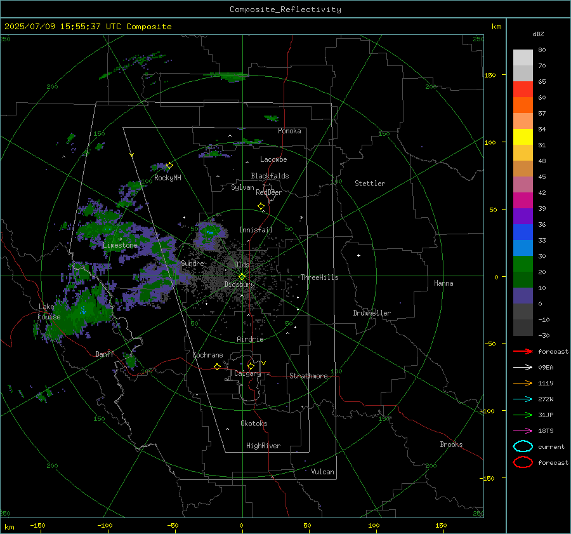The height and width of the screenshot is (534, 571).
Task: Click the ThreeHills label
Action: 319,277
